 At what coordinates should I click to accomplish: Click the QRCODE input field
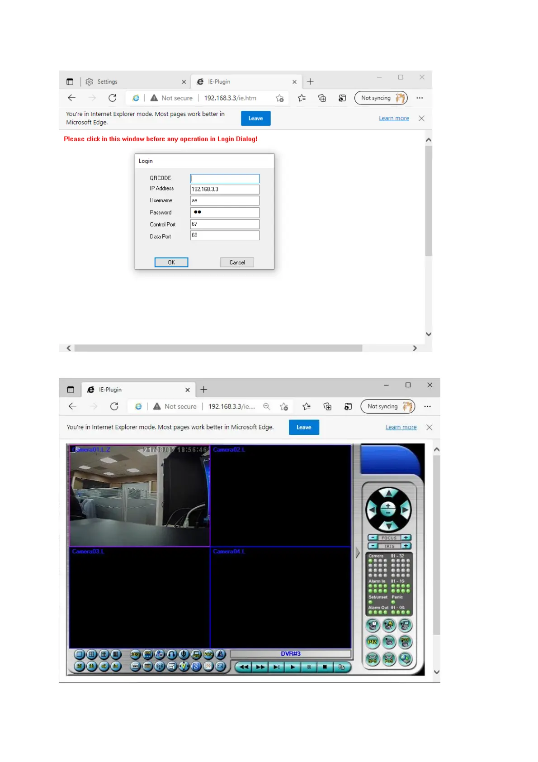coord(225,178)
